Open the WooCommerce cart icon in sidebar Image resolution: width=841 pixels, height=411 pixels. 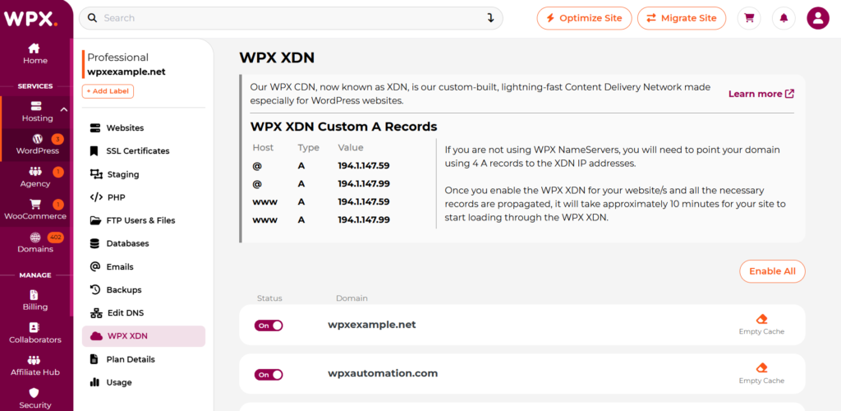[x=35, y=205]
